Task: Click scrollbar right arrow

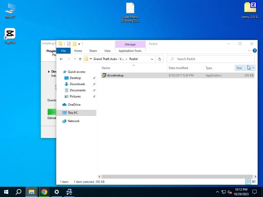Action: pyautogui.click(x=255, y=176)
